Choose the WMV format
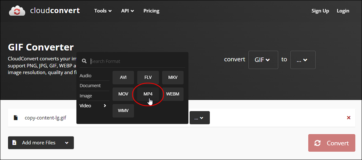Viewport: 362px width, 160px height. coord(123,111)
